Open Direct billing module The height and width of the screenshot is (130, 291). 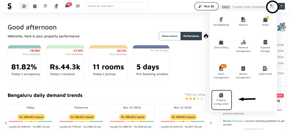pos(221,44)
